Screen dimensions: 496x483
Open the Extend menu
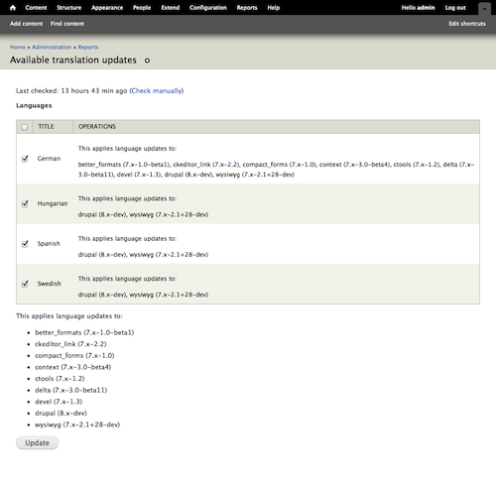click(171, 8)
